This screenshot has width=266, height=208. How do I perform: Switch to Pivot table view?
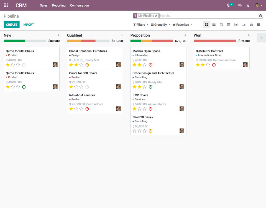point(229,25)
